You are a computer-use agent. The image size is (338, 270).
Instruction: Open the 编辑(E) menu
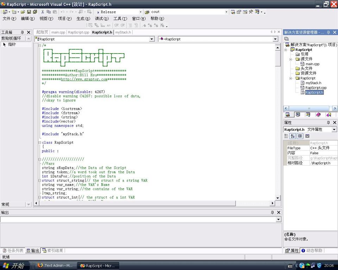click(x=28, y=19)
